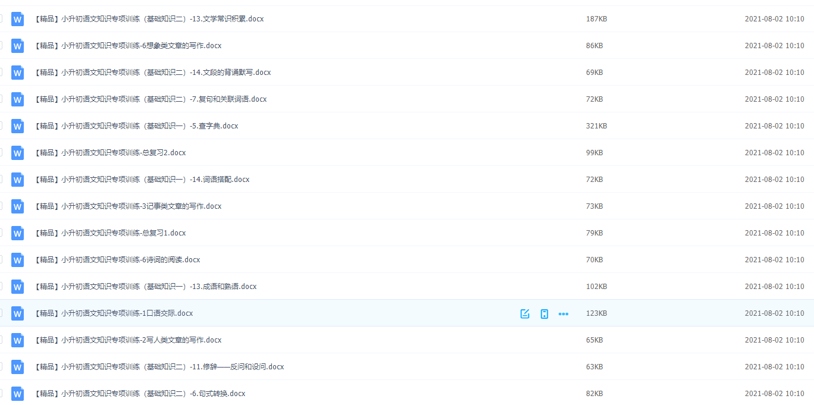Click the Word icon for 总复习2.docx
This screenshot has height=405, width=814.
click(x=17, y=153)
